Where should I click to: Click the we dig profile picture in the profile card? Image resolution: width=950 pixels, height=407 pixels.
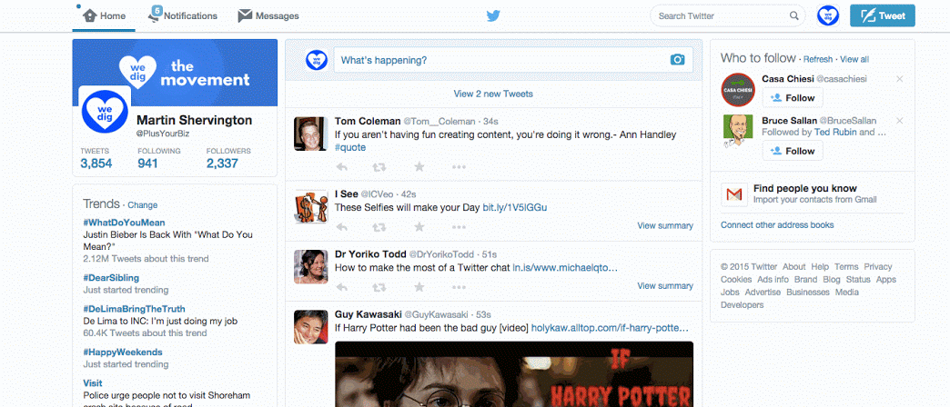pos(105,109)
